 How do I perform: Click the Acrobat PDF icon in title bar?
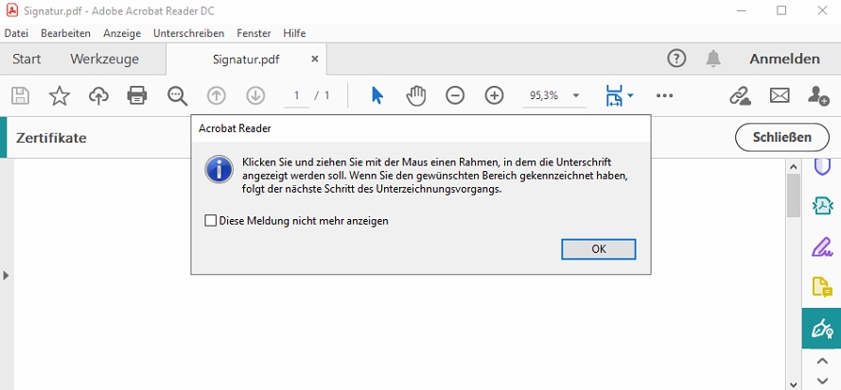pyautogui.click(x=11, y=10)
